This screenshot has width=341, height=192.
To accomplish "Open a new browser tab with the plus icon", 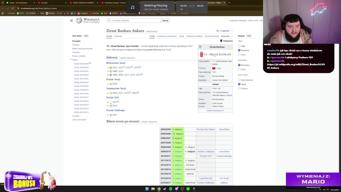I will coord(229,3).
